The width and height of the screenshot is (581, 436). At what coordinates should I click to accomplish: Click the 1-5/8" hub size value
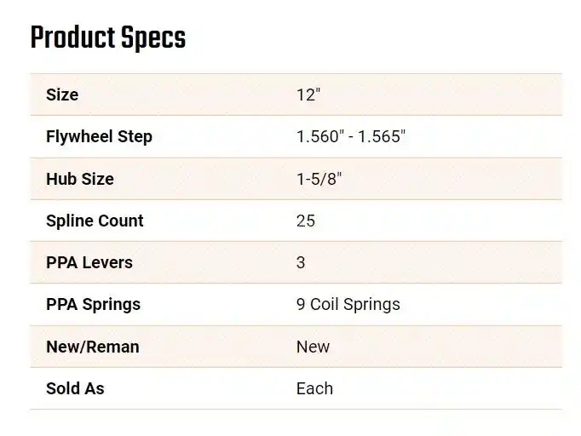[x=319, y=179]
